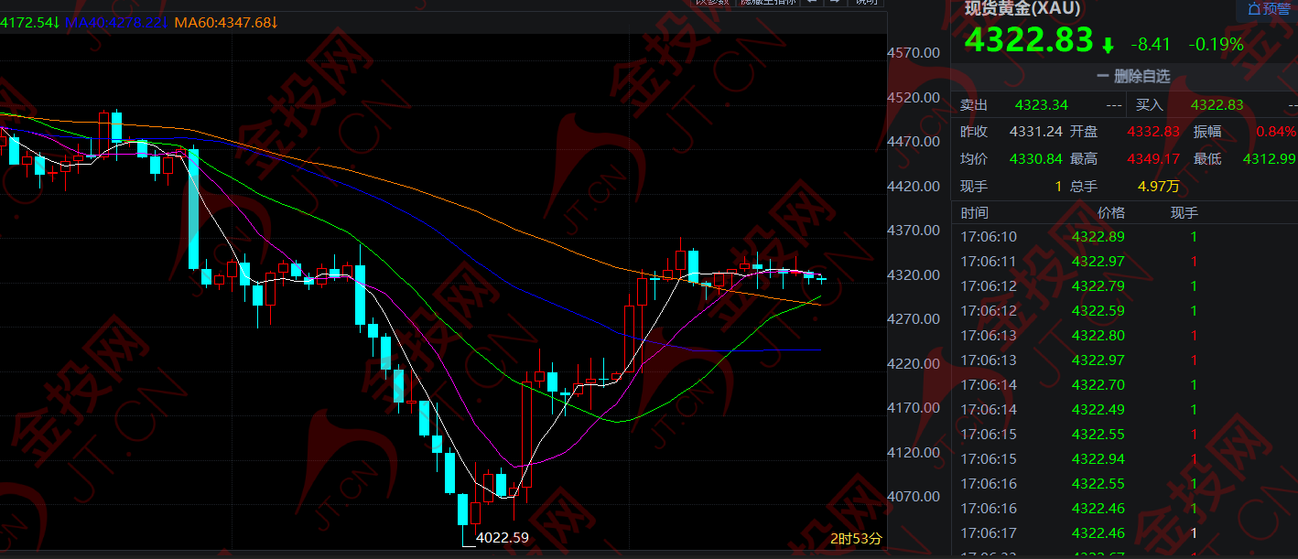
Task: Click the MA60:4347.68 indicator label
Action: (225, 22)
